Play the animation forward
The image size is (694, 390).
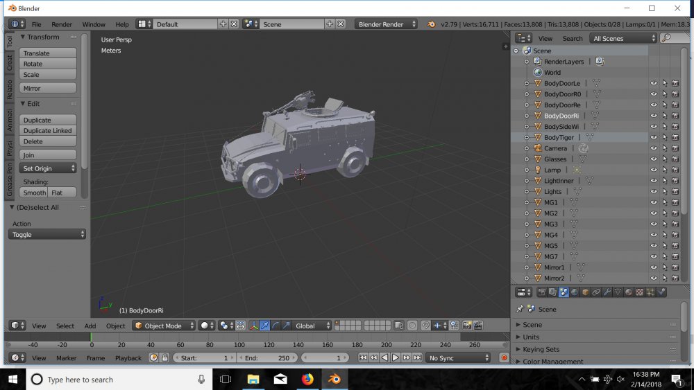point(396,357)
